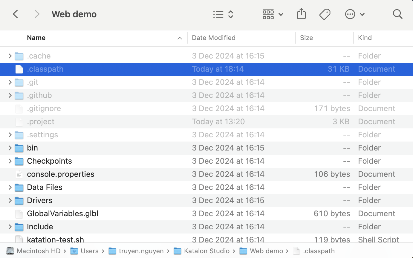Image resolution: width=413 pixels, height=258 pixels.
Task: Open the More actions ellipsis menu
Action: [354, 14]
